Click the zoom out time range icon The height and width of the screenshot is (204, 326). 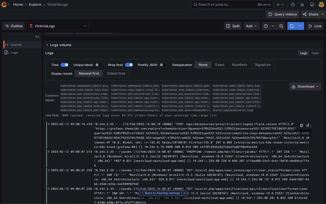(281, 26)
